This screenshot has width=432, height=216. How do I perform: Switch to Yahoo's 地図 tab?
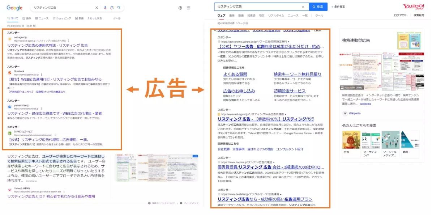[x=262, y=16]
